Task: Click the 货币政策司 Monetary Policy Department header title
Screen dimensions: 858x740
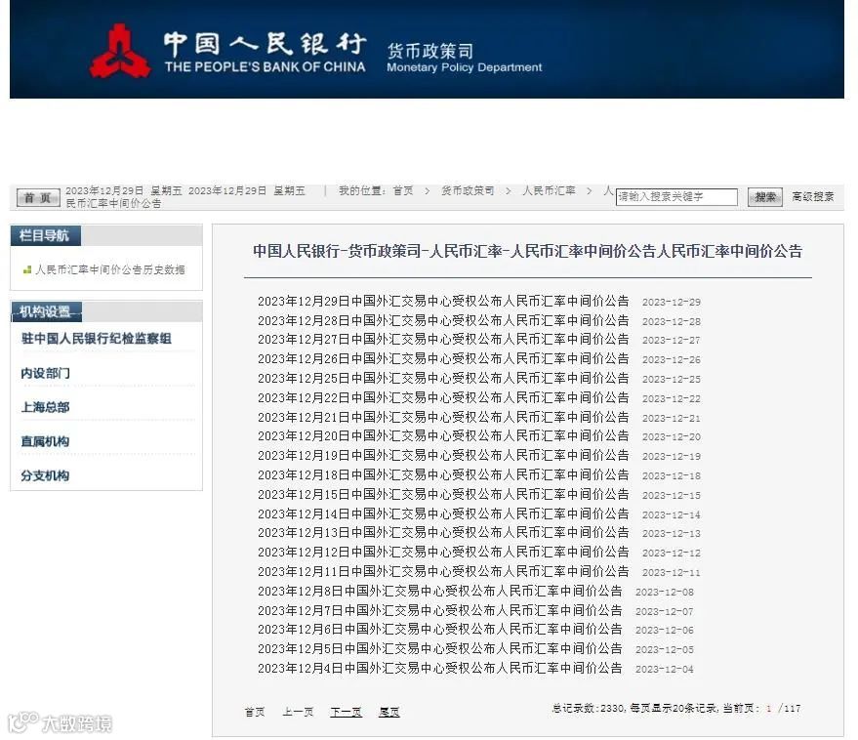Action: click(464, 58)
